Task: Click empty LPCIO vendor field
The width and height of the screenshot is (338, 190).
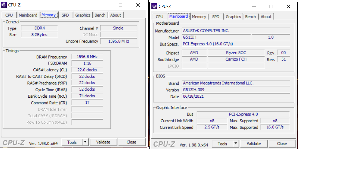Action: 194,66
